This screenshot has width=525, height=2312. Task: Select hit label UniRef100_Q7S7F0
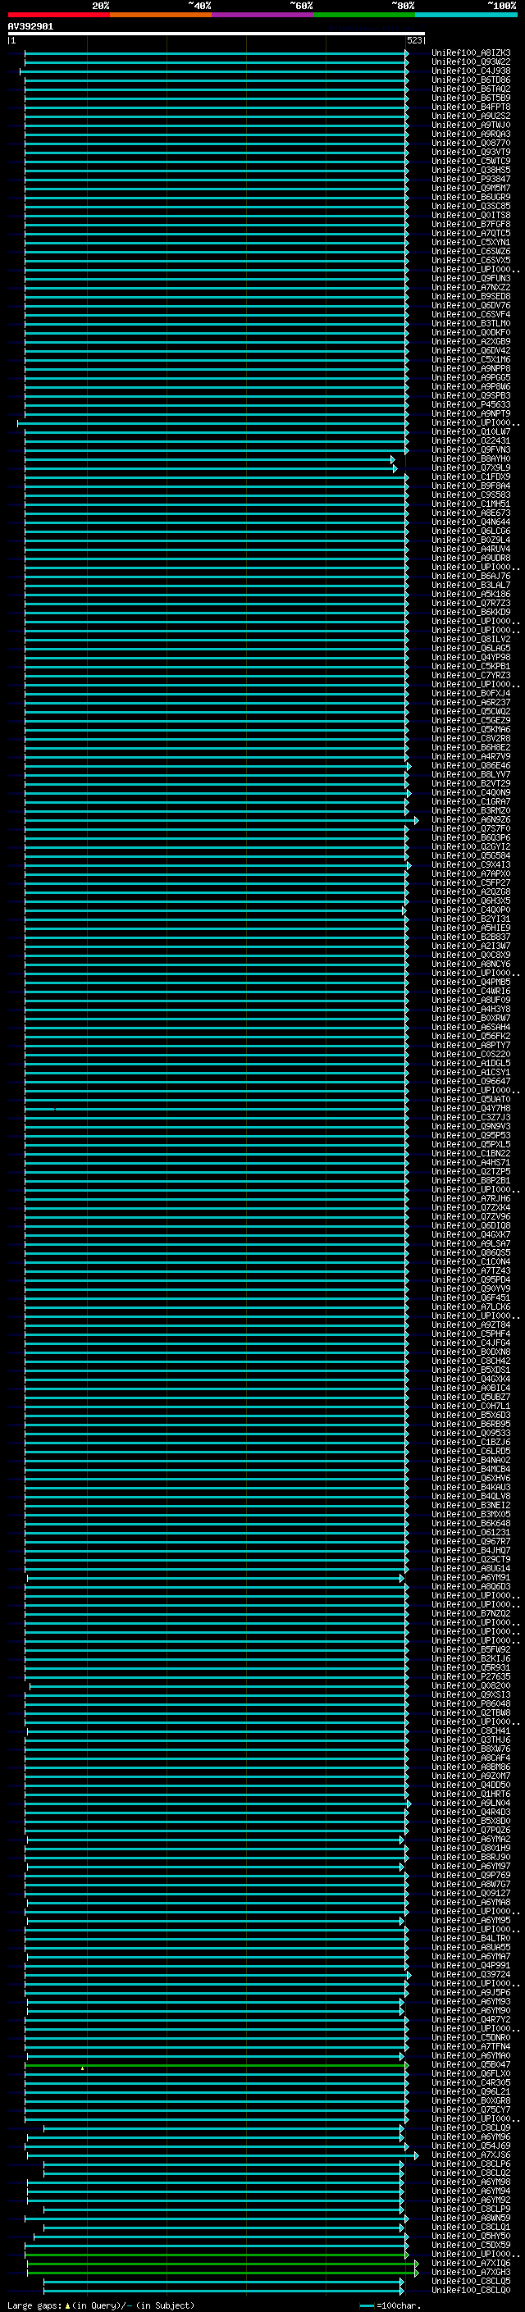471,828
